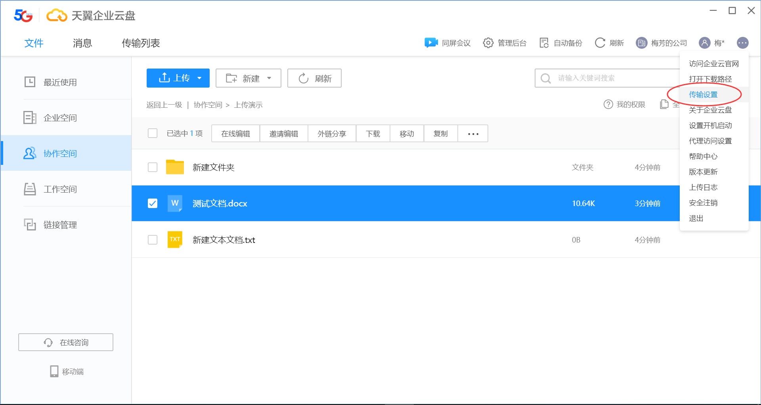Click the Word icon of 测试文档.docx
The width and height of the screenshot is (761, 405).
pyautogui.click(x=175, y=203)
